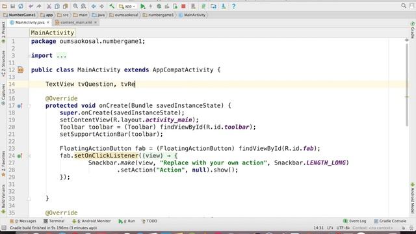Click the numbergame1 breadcrumb package
The height and width of the screenshot is (234, 416).
[158, 15]
